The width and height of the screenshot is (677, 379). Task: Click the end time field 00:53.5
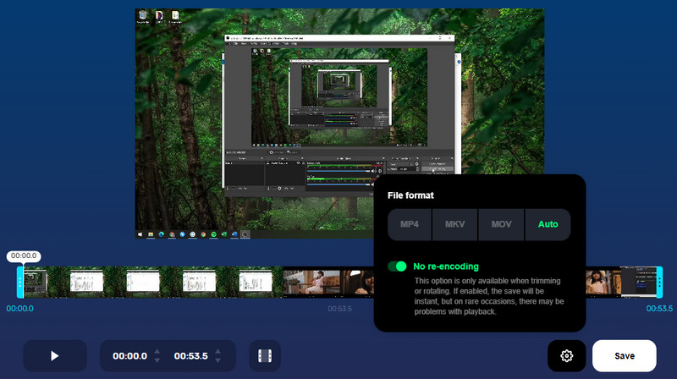click(190, 356)
